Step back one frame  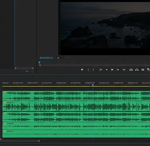107,70
